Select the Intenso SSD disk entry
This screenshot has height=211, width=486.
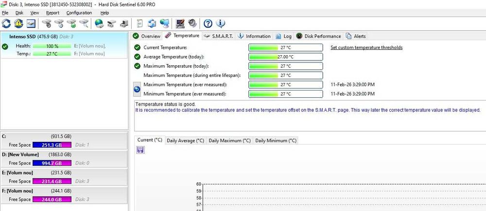click(x=64, y=45)
